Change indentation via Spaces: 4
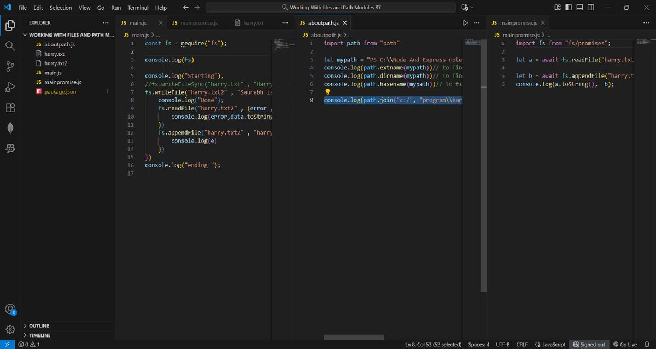The image size is (656, 349). click(x=479, y=345)
